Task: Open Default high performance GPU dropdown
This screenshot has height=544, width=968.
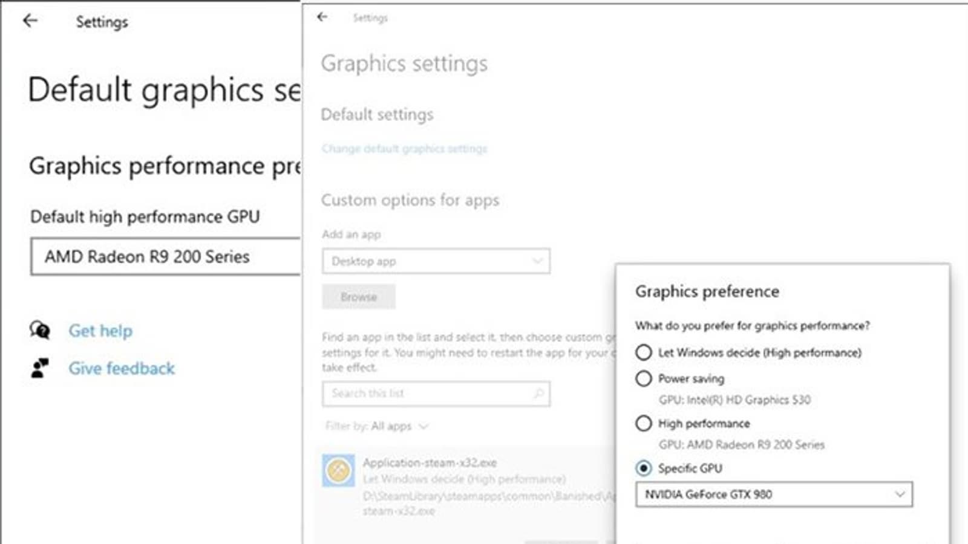Action: [165, 257]
